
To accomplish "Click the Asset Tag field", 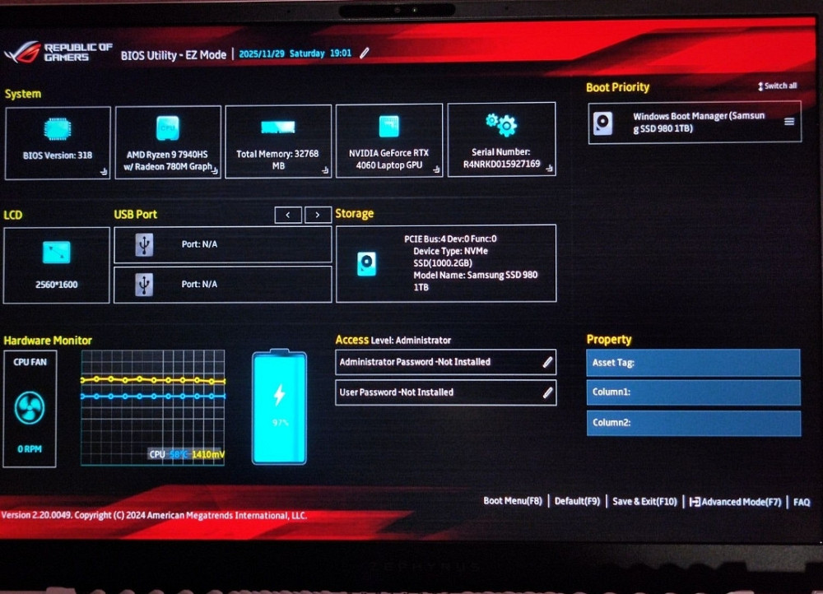I will point(693,363).
